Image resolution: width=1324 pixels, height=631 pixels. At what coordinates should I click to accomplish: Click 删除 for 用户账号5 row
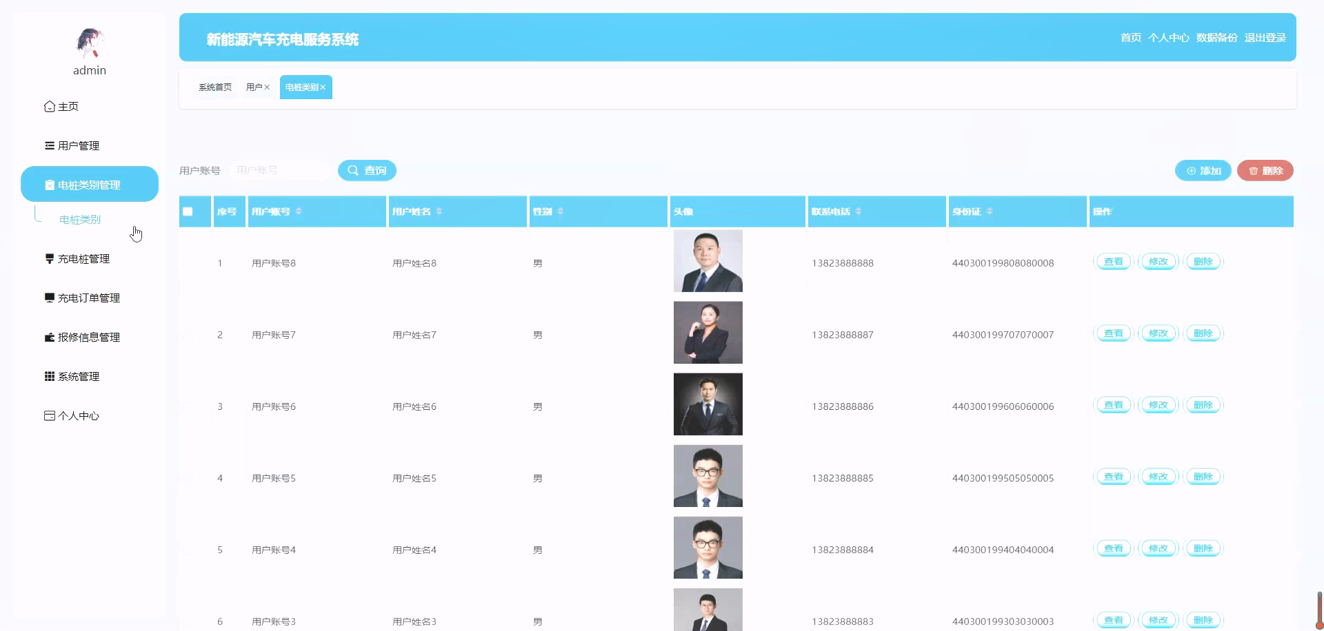click(x=1203, y=477)
